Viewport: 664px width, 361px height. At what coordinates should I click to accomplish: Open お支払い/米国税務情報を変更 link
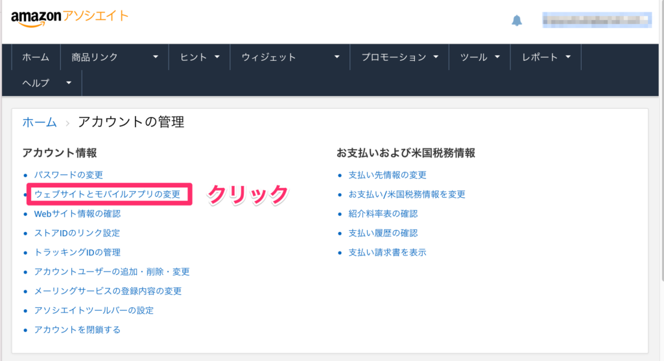coord(407,194)
